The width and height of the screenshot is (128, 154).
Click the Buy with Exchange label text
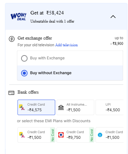(x=47, y=58)
